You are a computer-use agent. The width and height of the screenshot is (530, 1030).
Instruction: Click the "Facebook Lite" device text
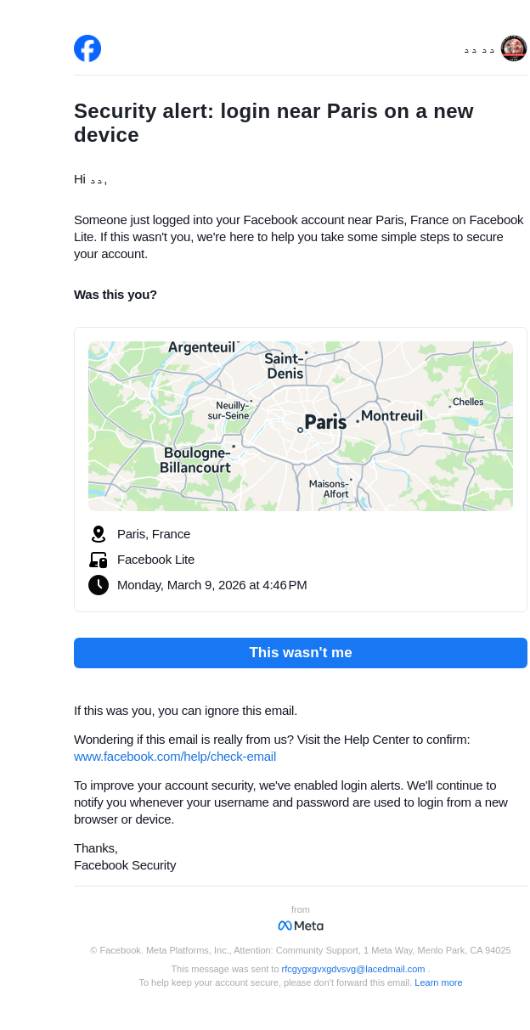click(155, 560)
